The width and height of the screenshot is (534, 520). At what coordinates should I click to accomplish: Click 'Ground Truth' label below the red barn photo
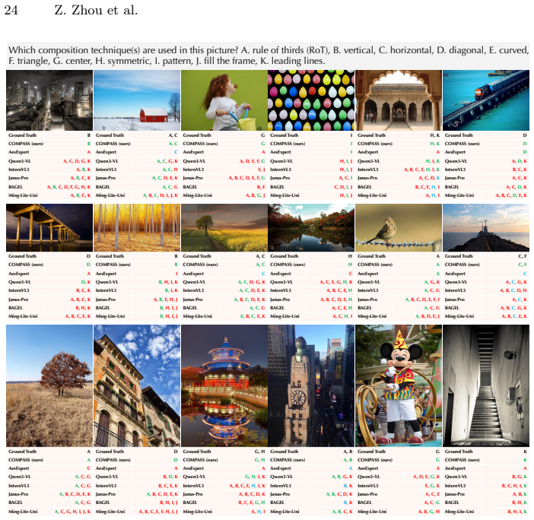pos(110,135)
